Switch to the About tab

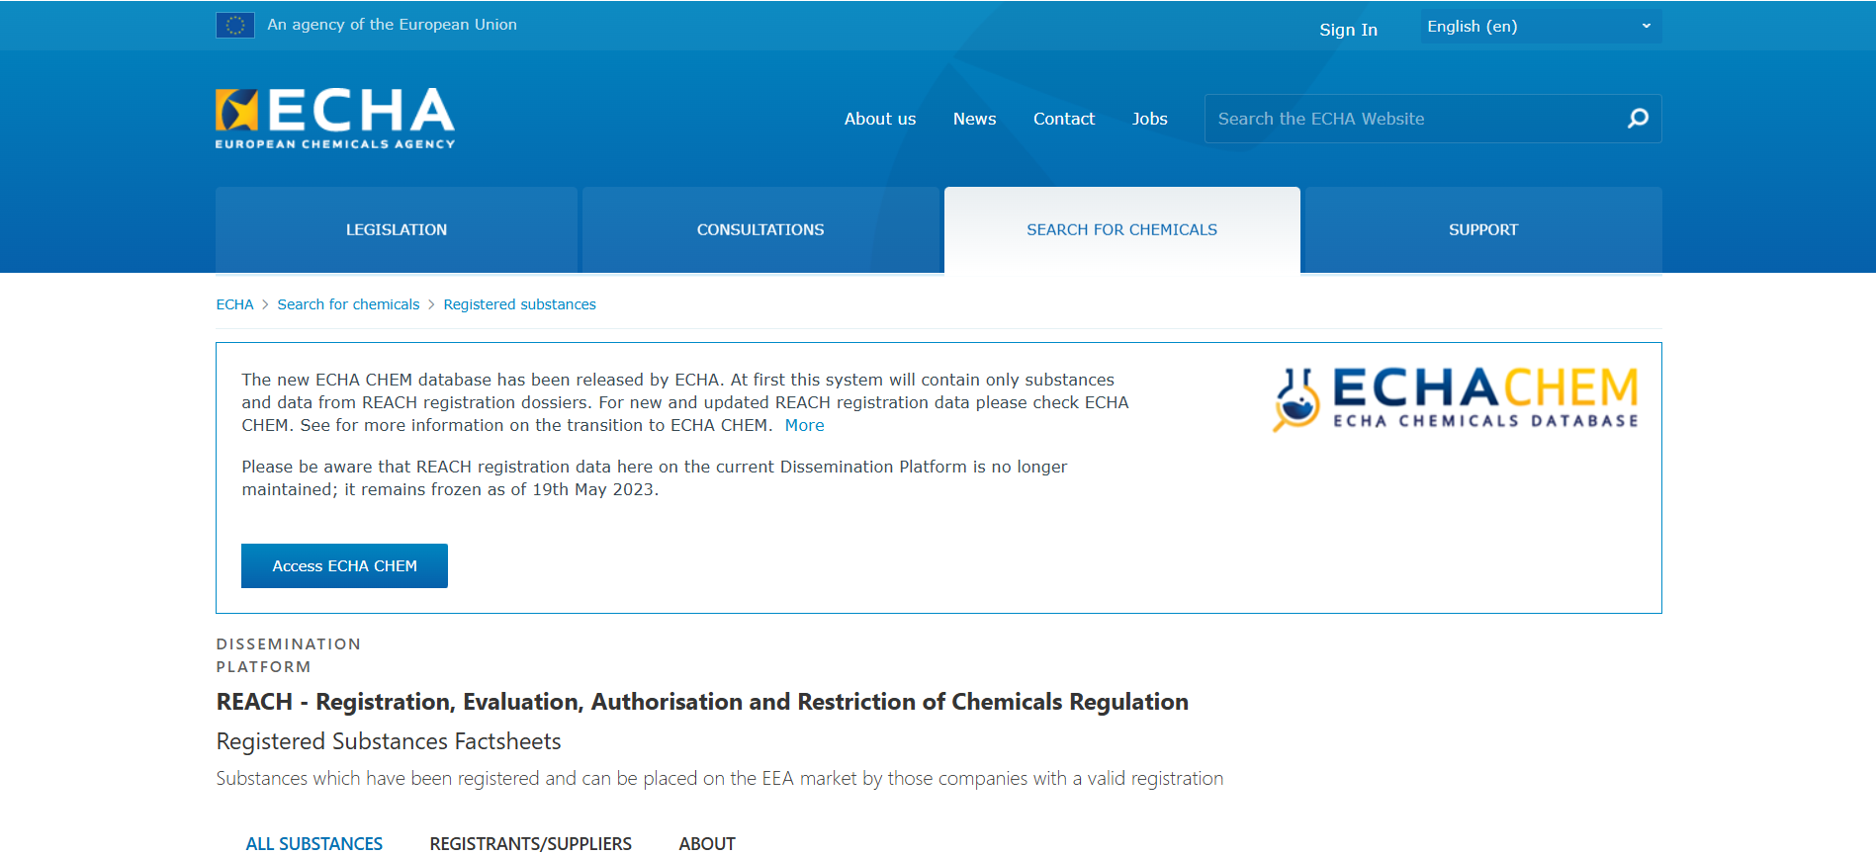707,843
